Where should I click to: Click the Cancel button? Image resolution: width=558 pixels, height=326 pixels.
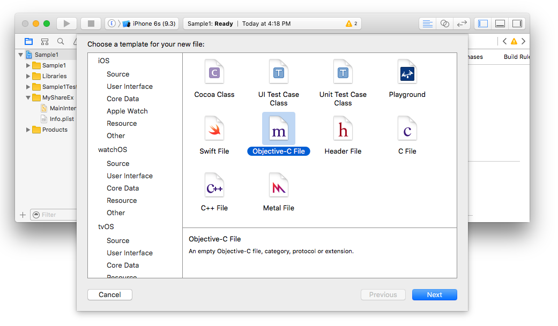coord(110,295)
